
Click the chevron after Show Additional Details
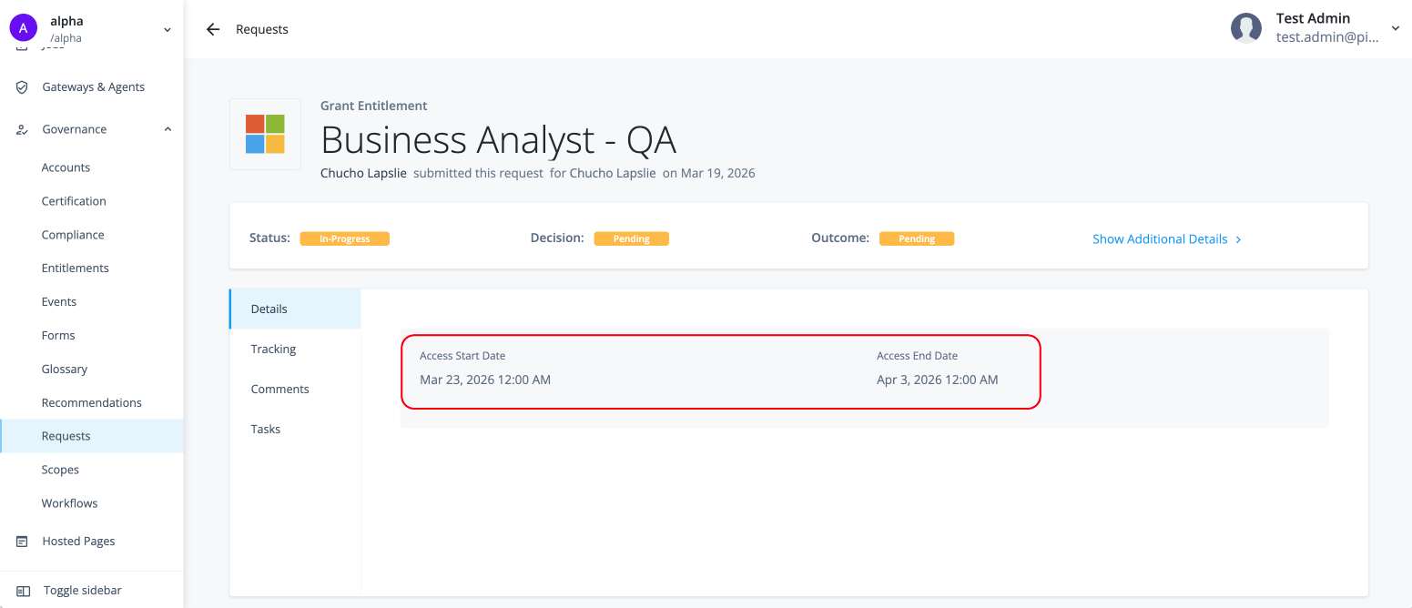[1238, 239]
